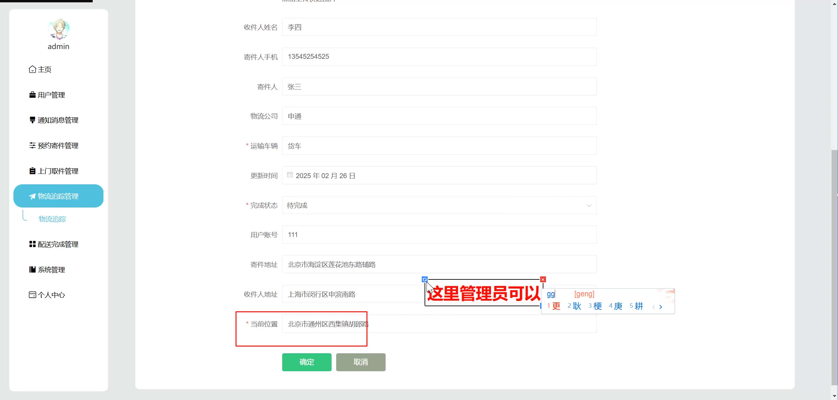Image resolution: width=838 pixels, height=400 pixels.
Task: Click the home icon beside 主页
Action: (x=32, y=69)
